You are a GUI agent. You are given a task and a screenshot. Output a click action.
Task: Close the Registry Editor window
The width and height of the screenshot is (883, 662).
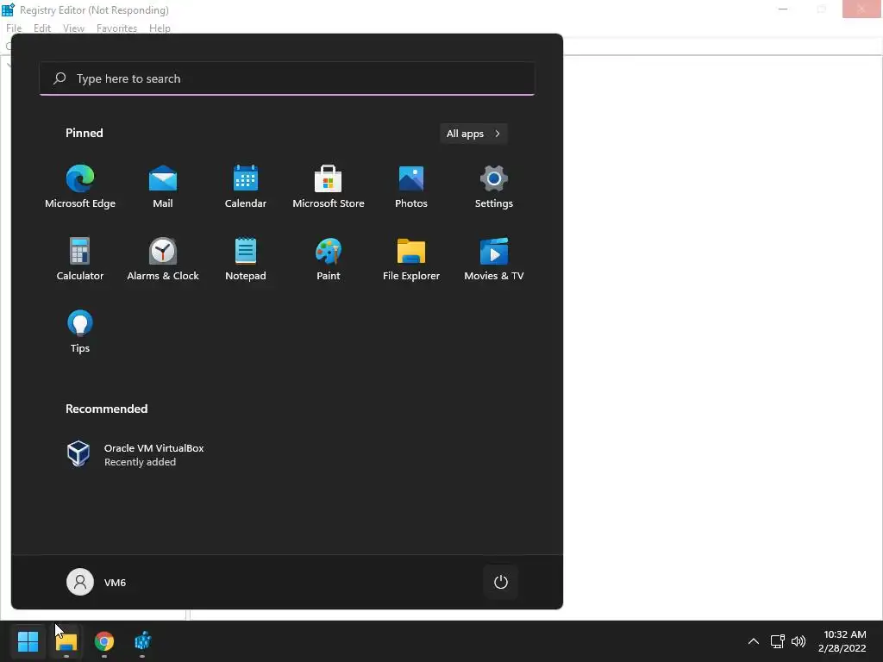point(861,9)
